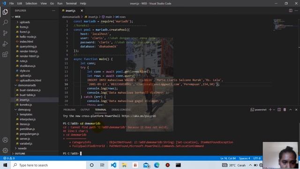Open style.css file

[25, 71]
